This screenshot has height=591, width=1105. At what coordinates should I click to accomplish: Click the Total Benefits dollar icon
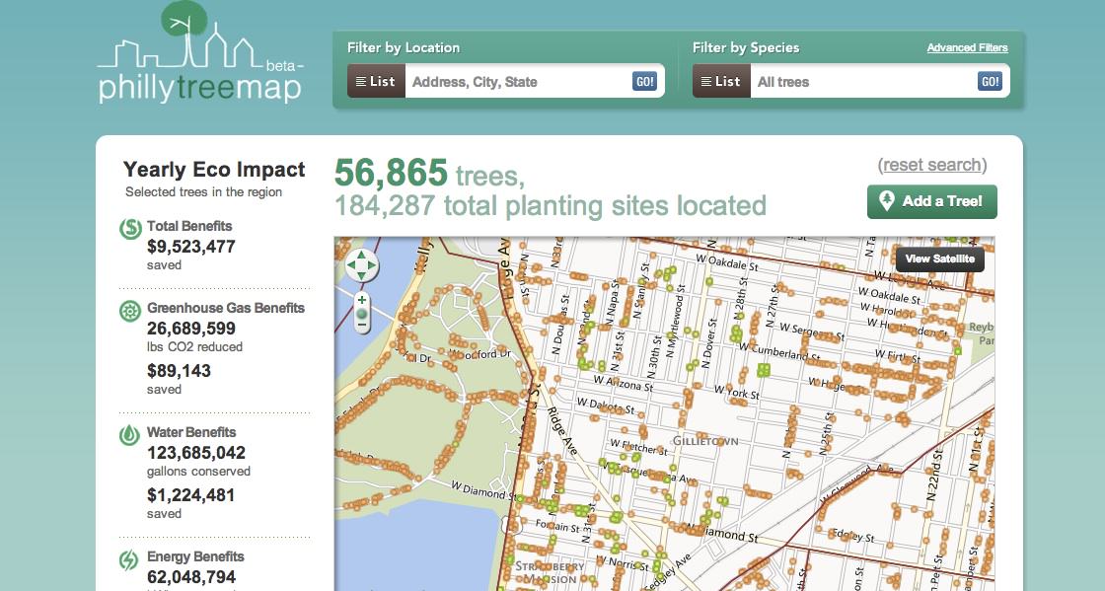click(x=130, y=229)
